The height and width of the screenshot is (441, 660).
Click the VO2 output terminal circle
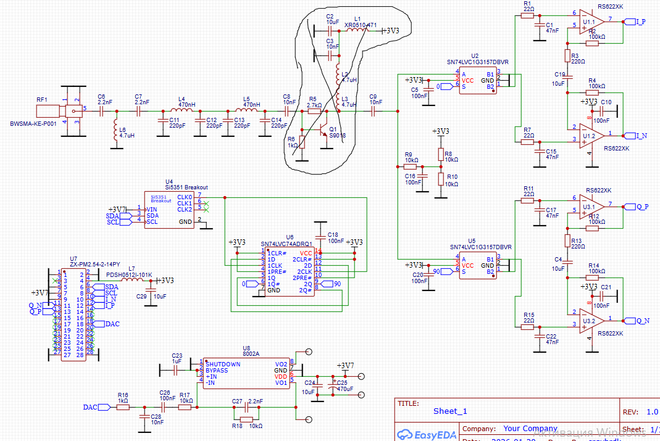309,352
